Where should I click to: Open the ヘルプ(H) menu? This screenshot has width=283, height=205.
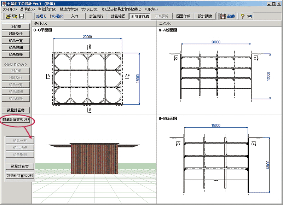(151, 9)
